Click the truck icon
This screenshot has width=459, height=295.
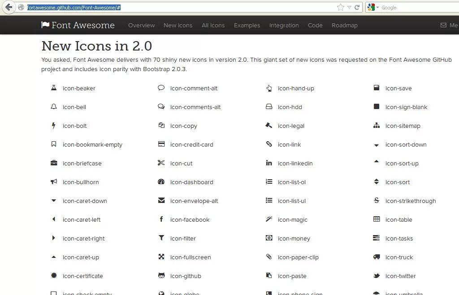coord(377,257)
